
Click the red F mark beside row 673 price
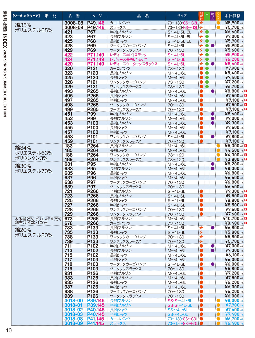(x=246, y=219)
